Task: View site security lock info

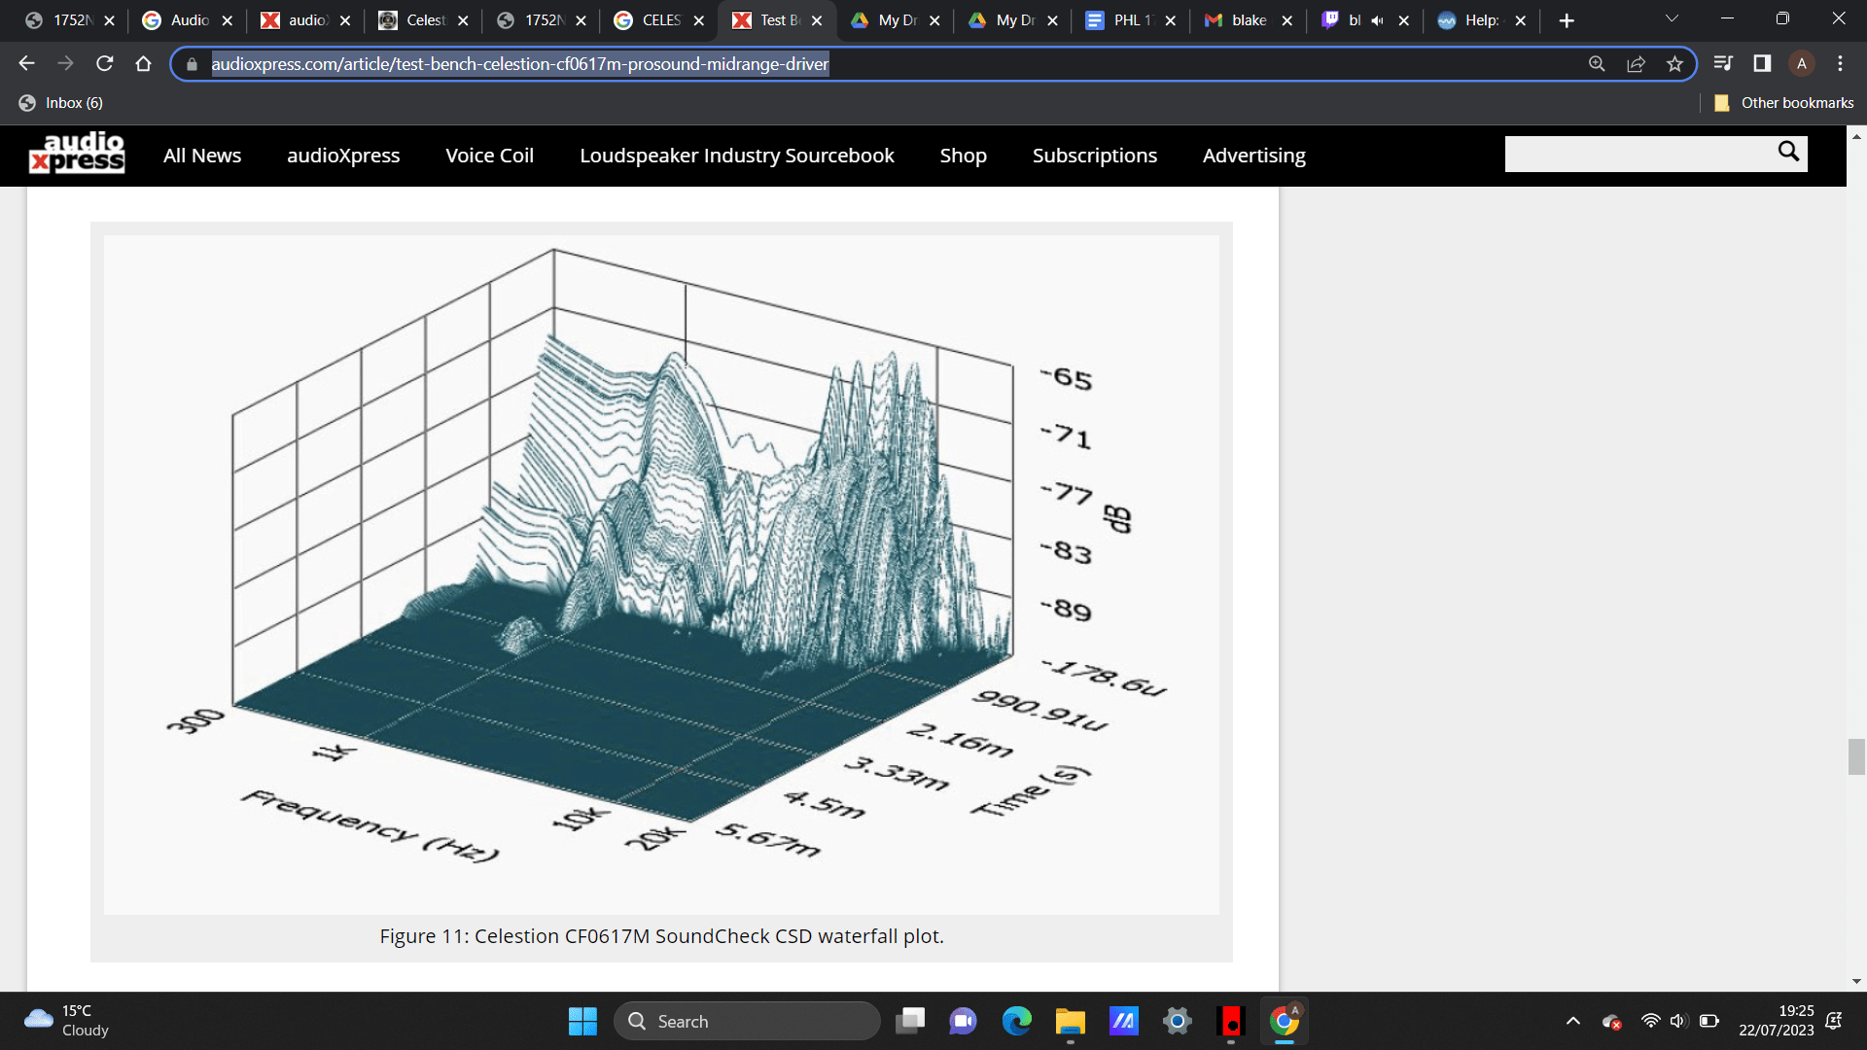Action: coord(192,64)
